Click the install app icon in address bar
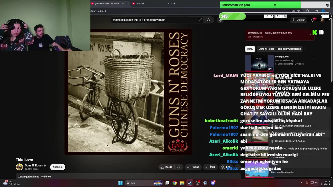Viewport: 333px width, 187px height. pos(293,11)
